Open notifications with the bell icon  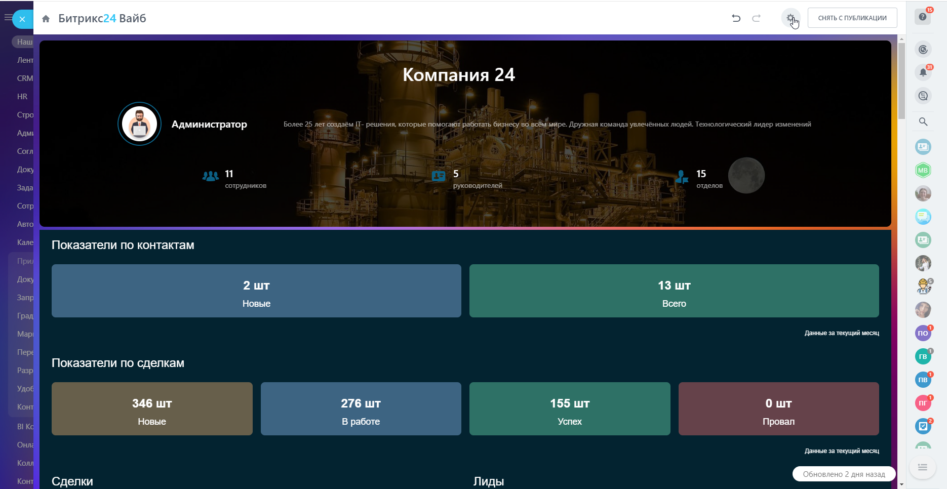coord(923,72)
